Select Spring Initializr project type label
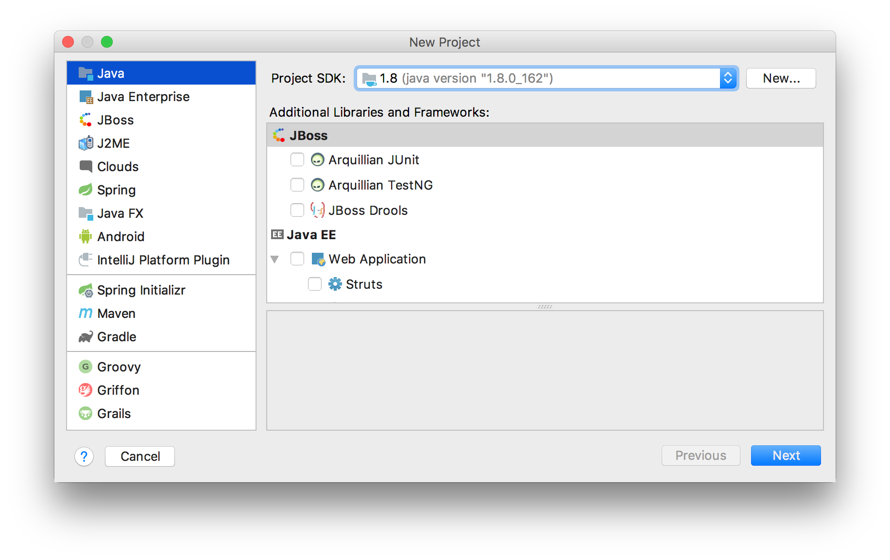Screen dimensions: 890x560 click(141, 290)
